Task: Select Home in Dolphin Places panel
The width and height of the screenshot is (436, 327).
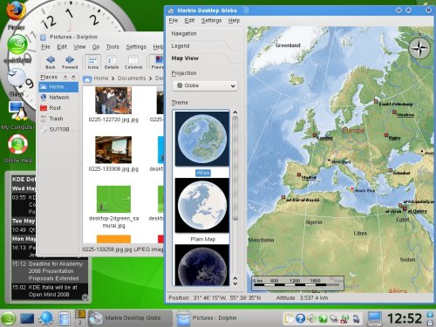Action: tap(58, 86)
